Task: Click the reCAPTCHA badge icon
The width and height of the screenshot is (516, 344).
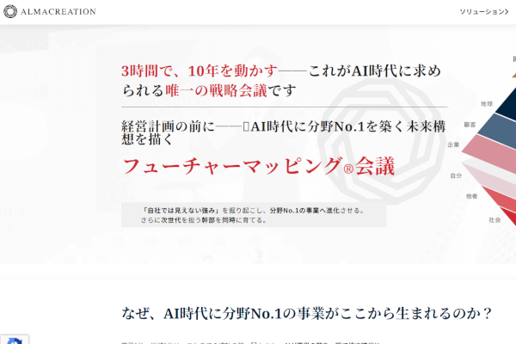Action: point(15,340)
